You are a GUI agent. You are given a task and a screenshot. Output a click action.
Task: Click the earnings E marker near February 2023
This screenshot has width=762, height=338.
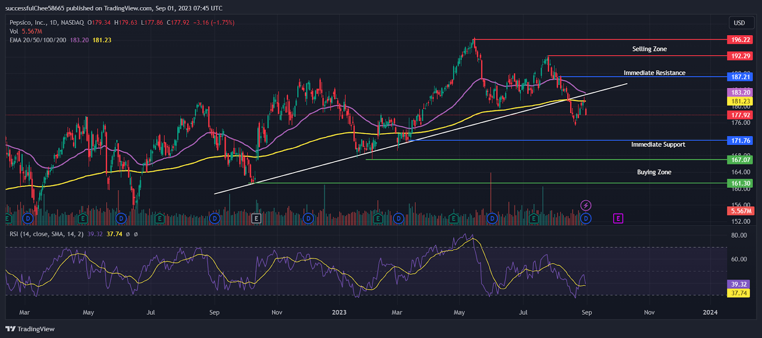click(x=378, y=219)
